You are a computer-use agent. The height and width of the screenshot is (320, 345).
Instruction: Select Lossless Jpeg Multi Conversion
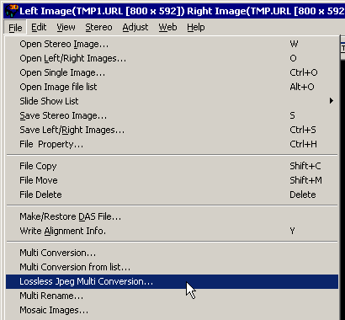[x=172, y=281]
